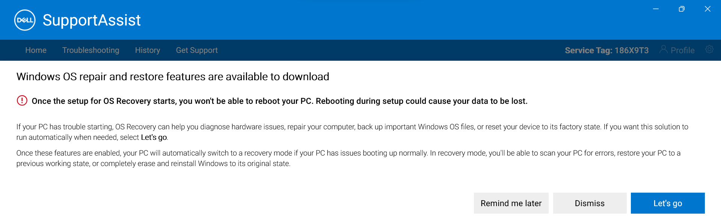Image resolution: width=721 pixels, height=223 pixels.
Task: Dismiss the OS Recovery prompt
Action: click(x=590, y=203)
